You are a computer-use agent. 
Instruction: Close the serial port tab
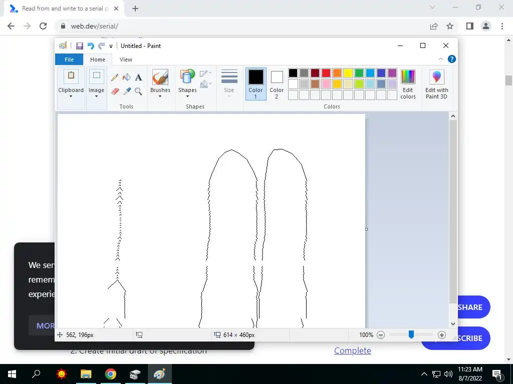(116, 8)
